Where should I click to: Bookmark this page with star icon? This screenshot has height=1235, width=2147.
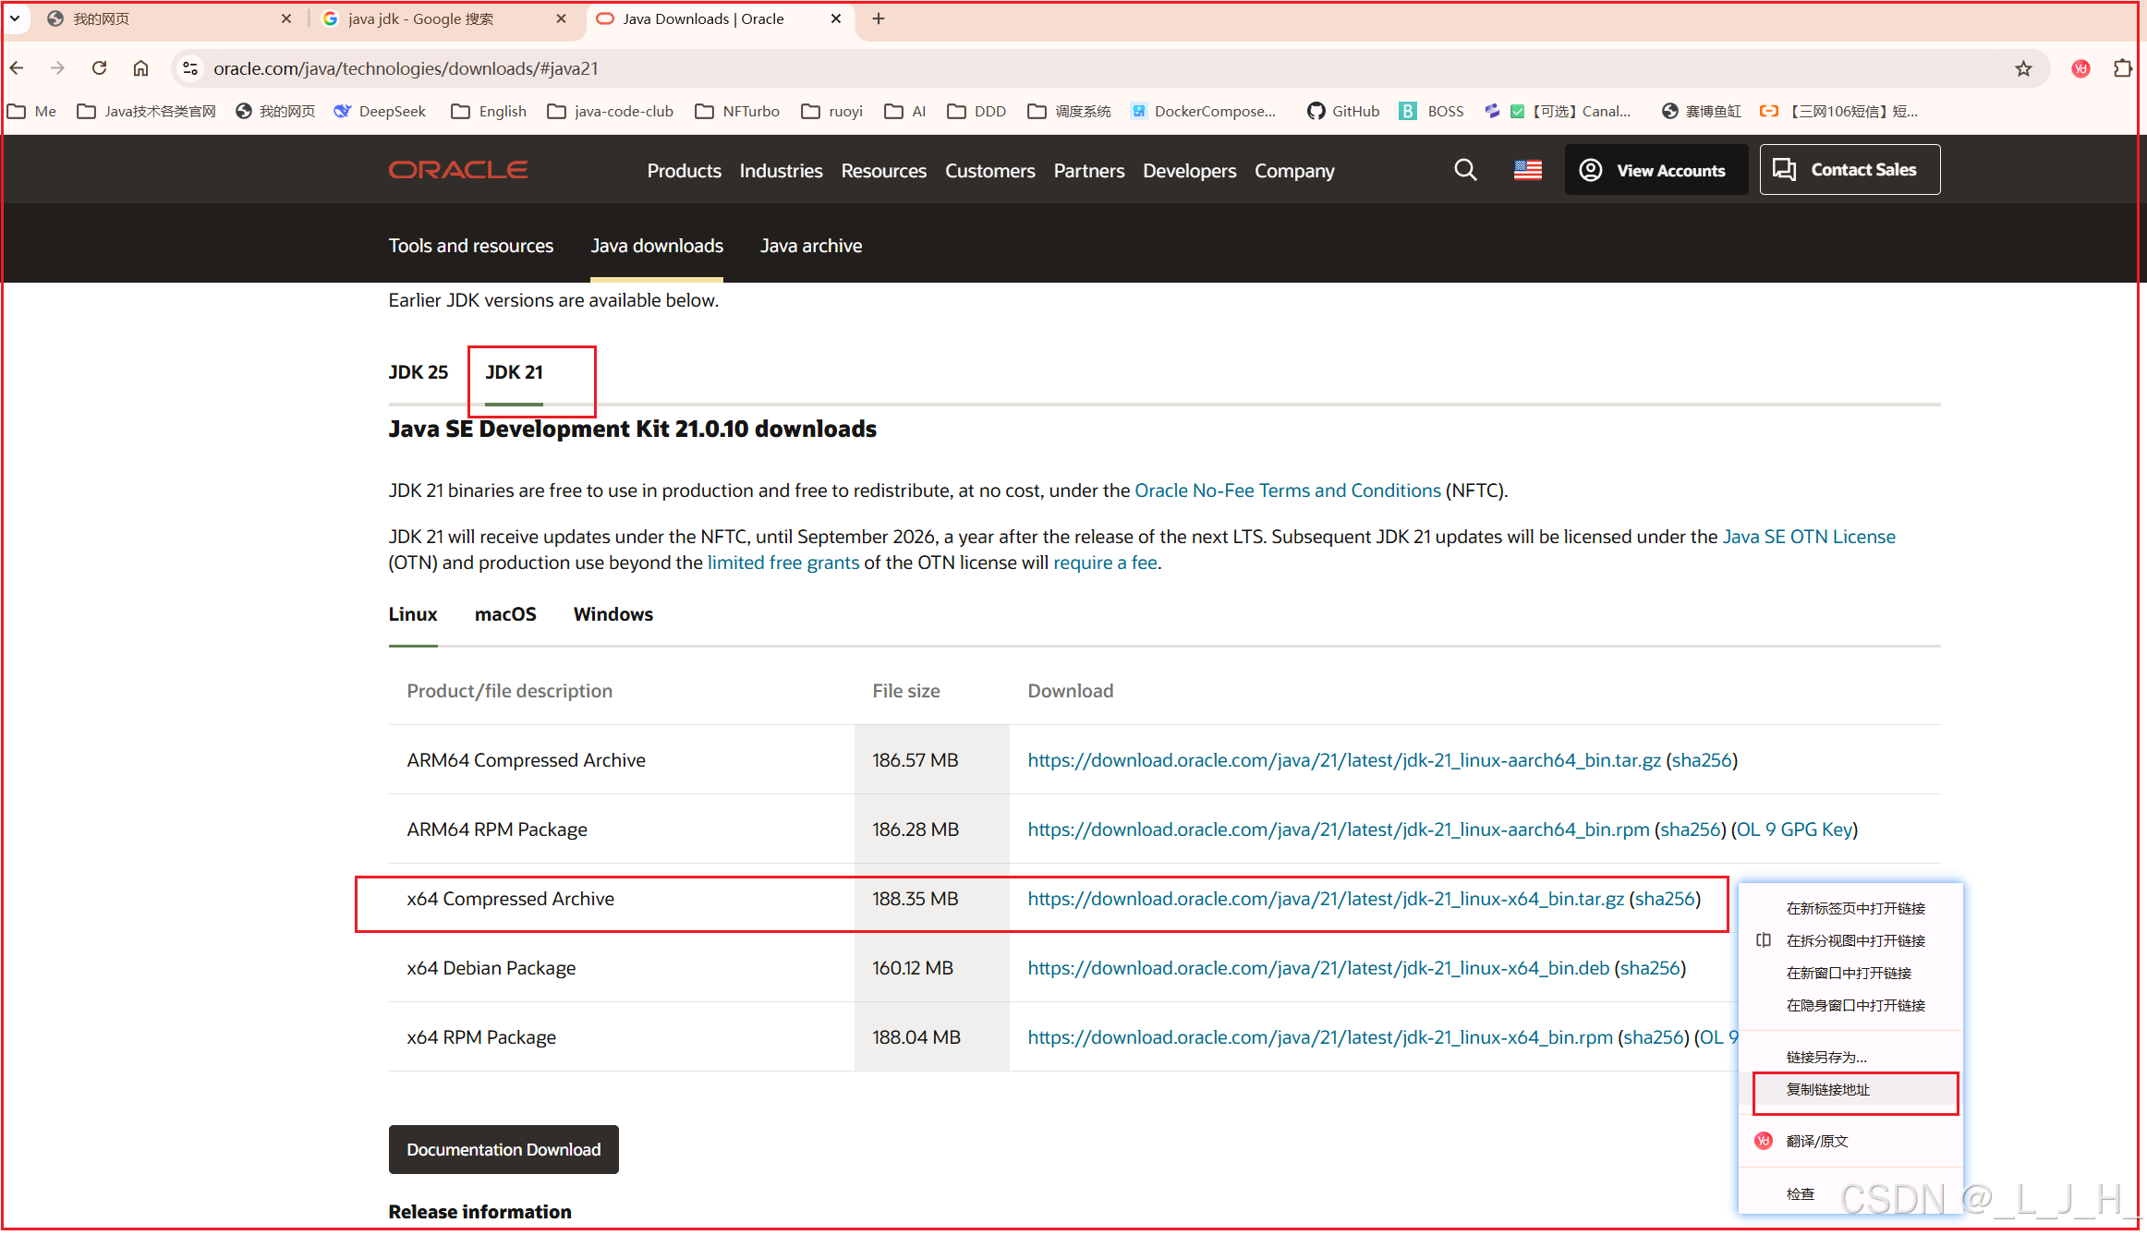[2023, 68]
